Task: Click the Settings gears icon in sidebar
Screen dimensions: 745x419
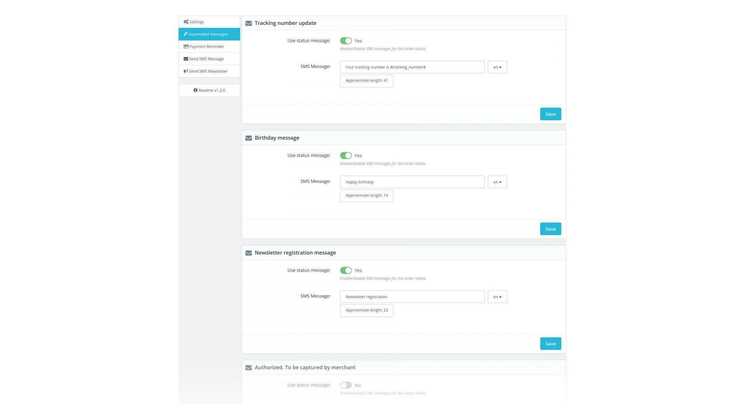Action: 186,22
